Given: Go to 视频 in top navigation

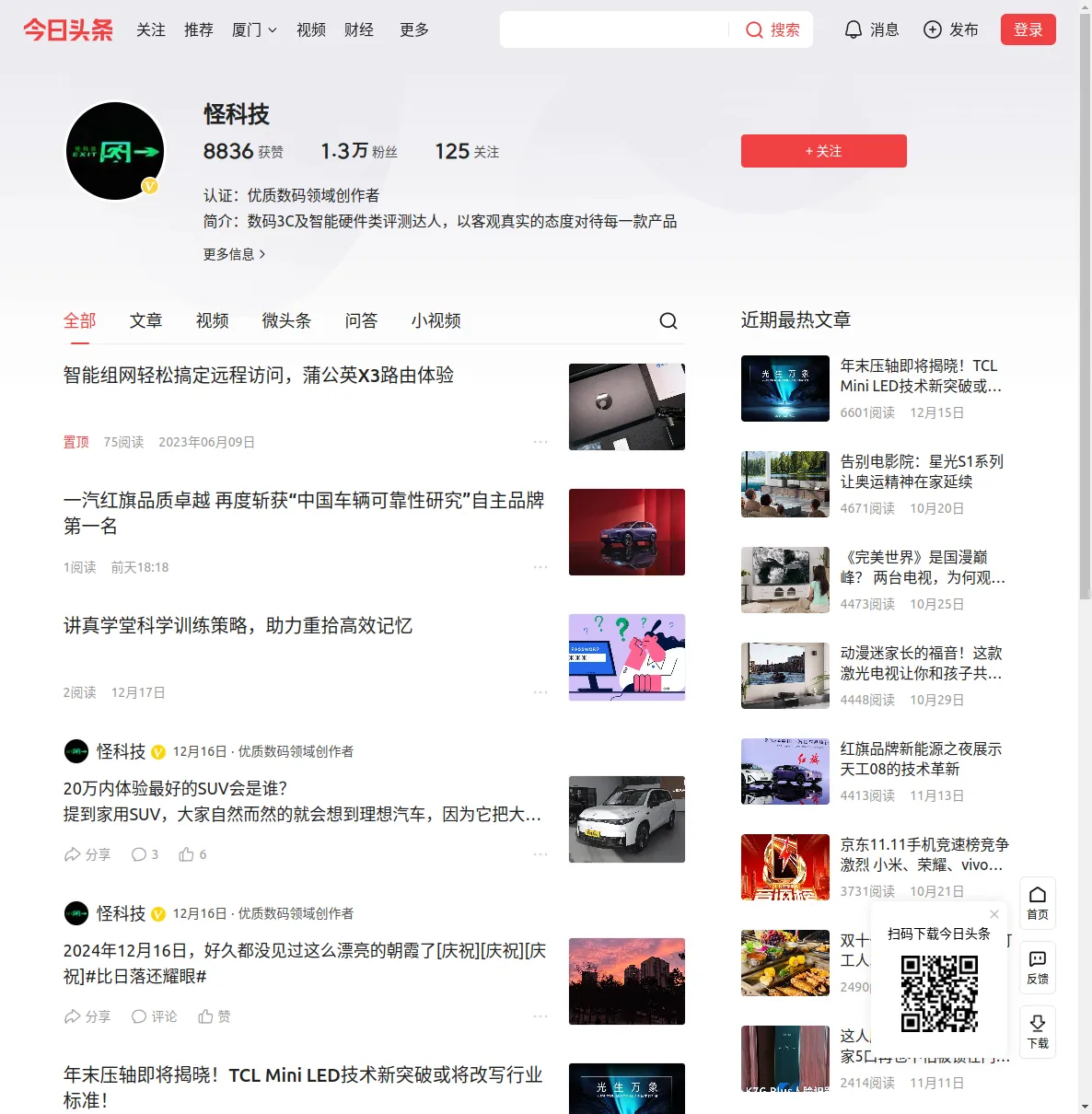Looking at the screenshot, I should (x=311, y=29).
